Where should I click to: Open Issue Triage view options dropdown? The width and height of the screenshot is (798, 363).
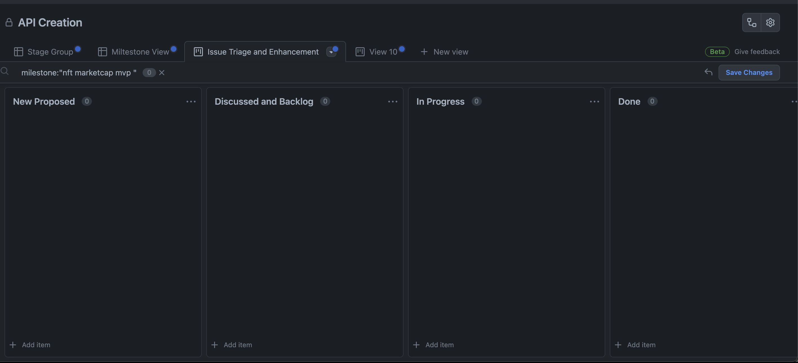[331, 52]
